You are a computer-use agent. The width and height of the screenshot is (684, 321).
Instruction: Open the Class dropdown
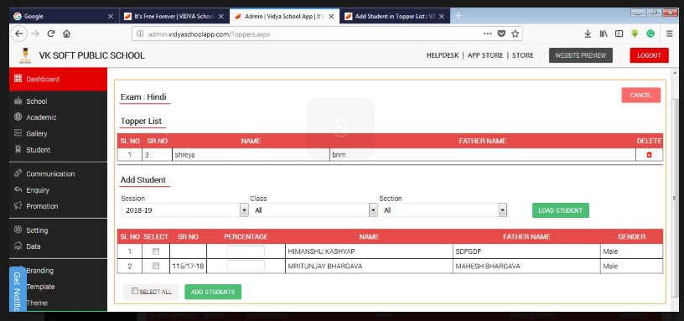[313, 210]
